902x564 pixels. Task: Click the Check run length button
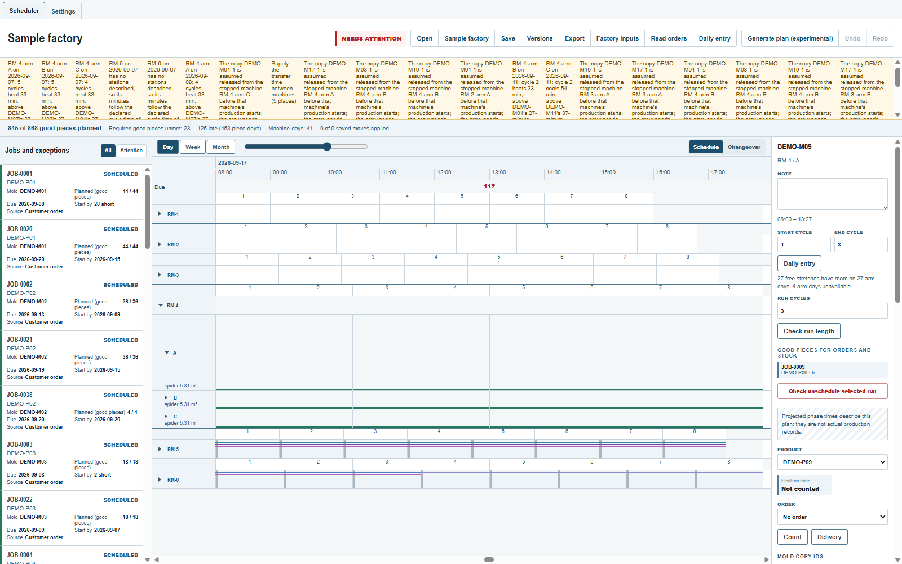808,331
